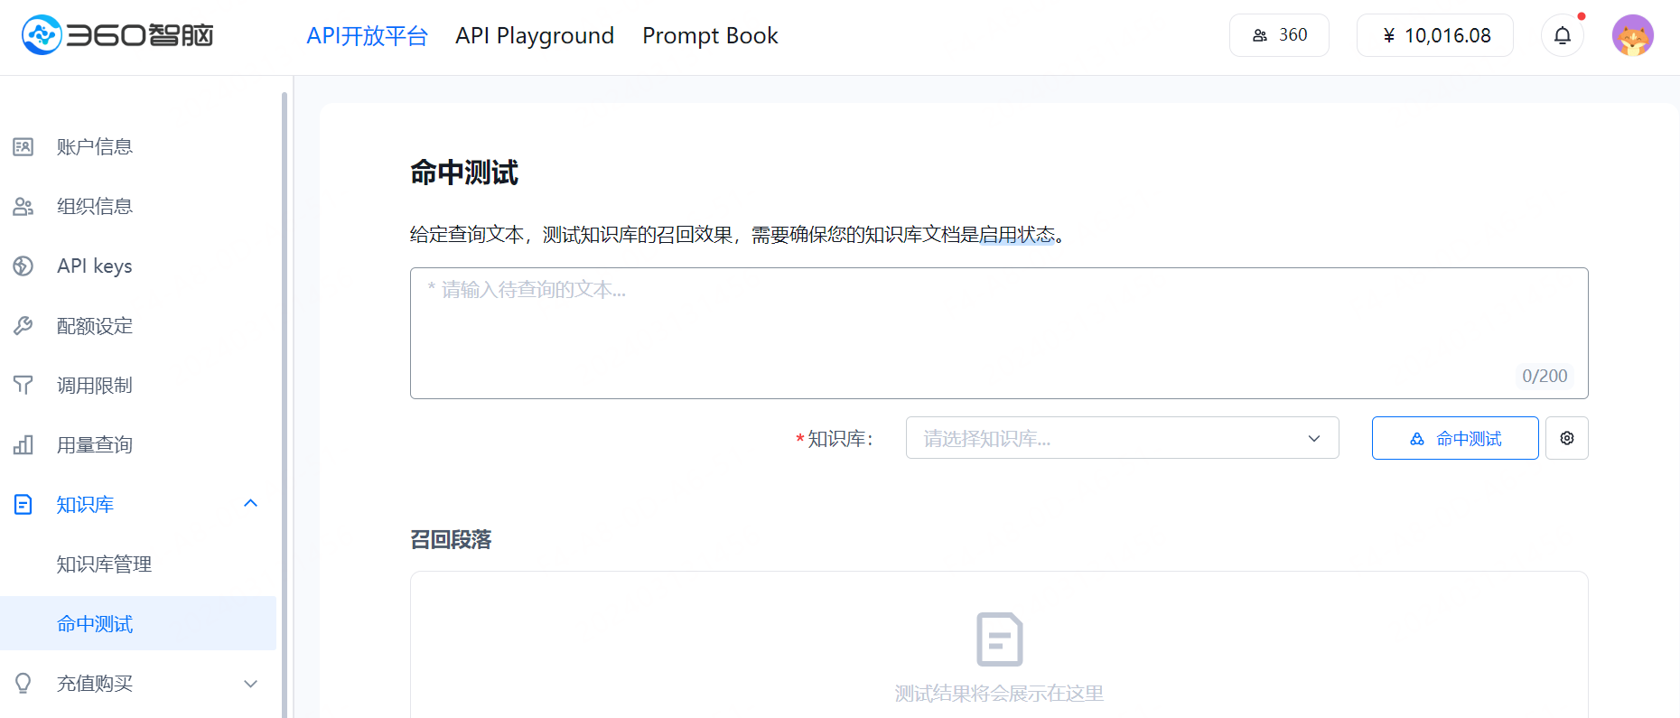Select 配额设定 in the sidebar

point(94,325)
